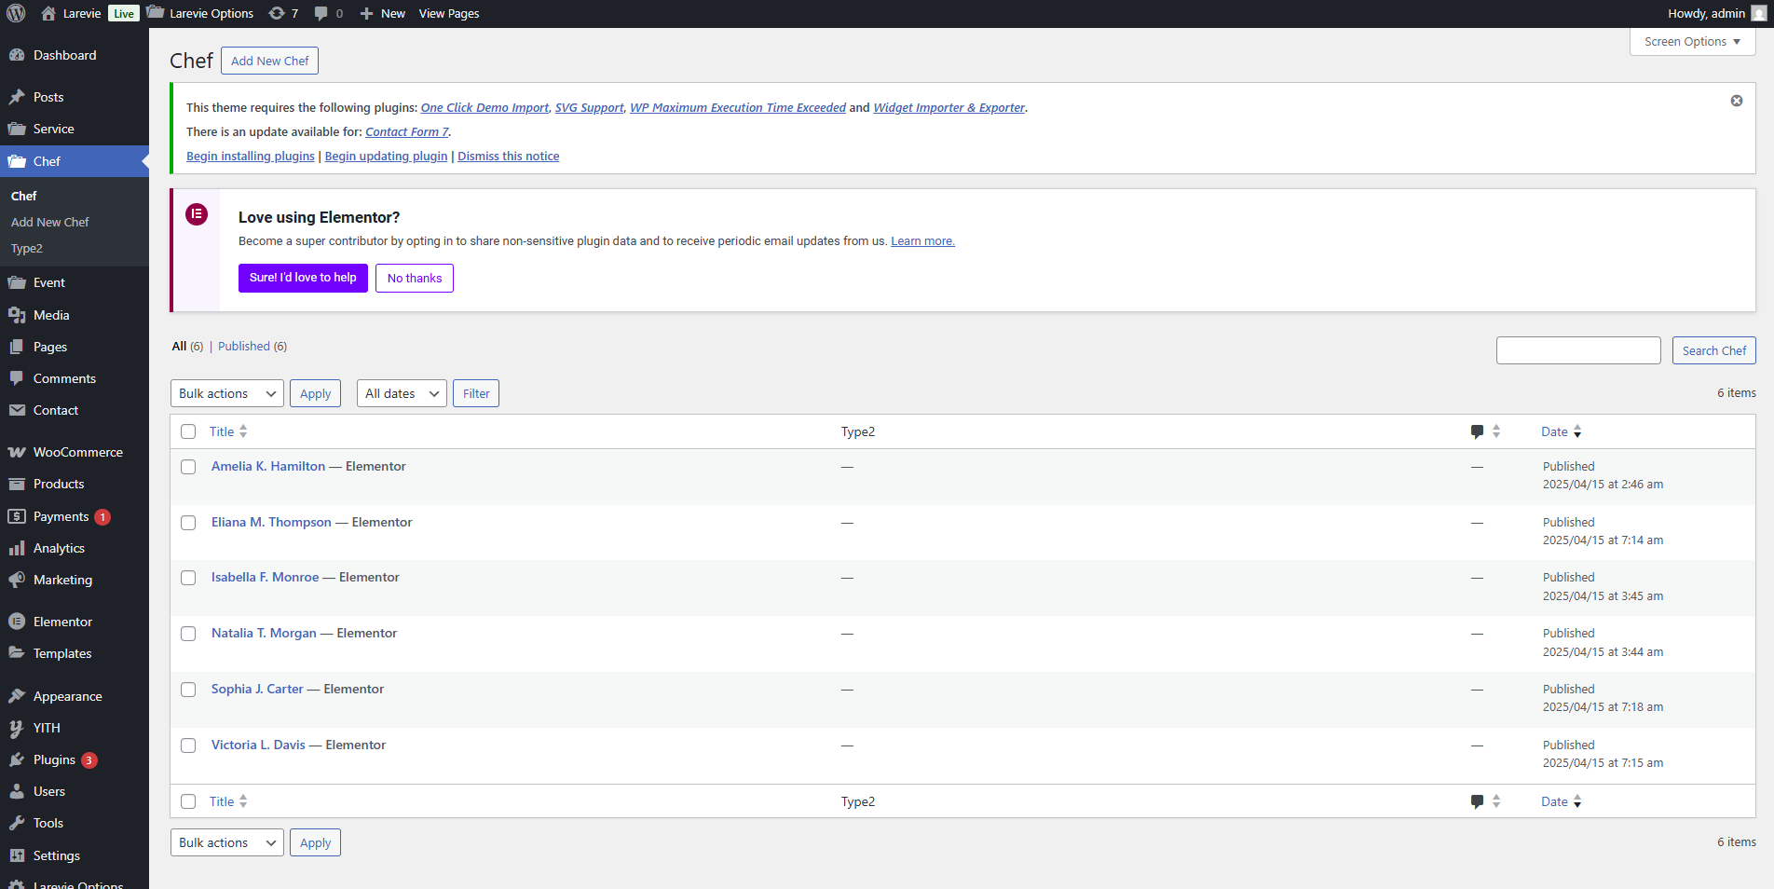Click the Settings icon in sidebar
The image size is (1774, 889).
click(x=17, y=855)
